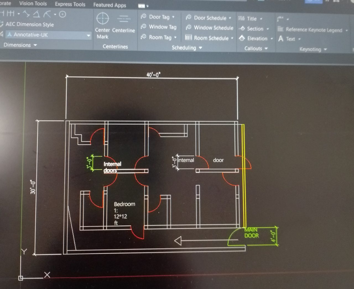This screenshot has width=354, height=289.
Task: Click the Room Schedule table icon
Action: pyautogui.click(x=189, y=38)
